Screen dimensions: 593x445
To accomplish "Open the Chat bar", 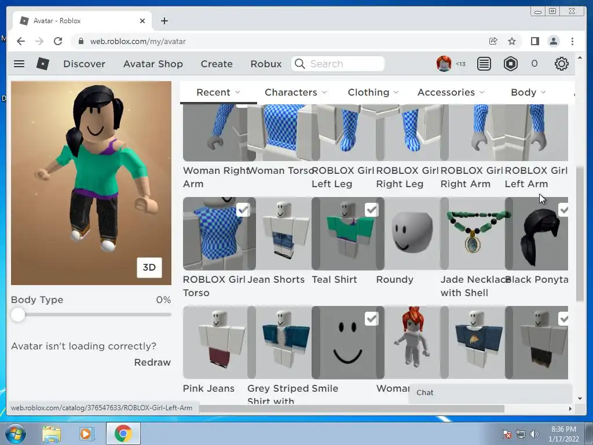I will click(x=490, y=393).
